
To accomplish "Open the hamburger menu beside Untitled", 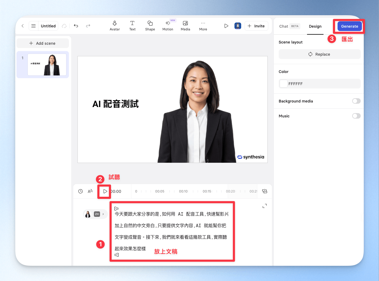I will (x=34, y=26).
